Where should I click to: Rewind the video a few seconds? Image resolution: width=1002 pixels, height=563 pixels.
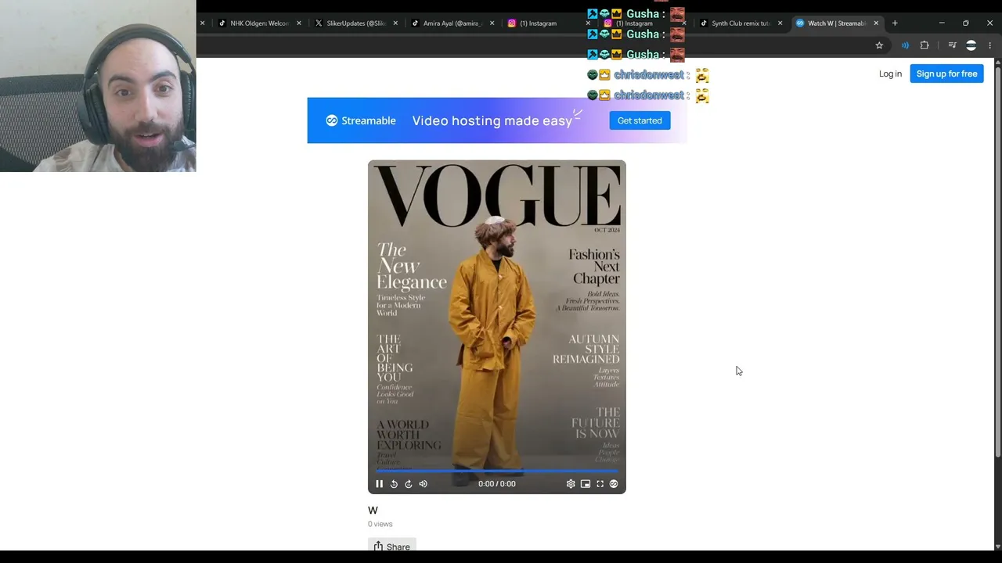coord(394,484)
